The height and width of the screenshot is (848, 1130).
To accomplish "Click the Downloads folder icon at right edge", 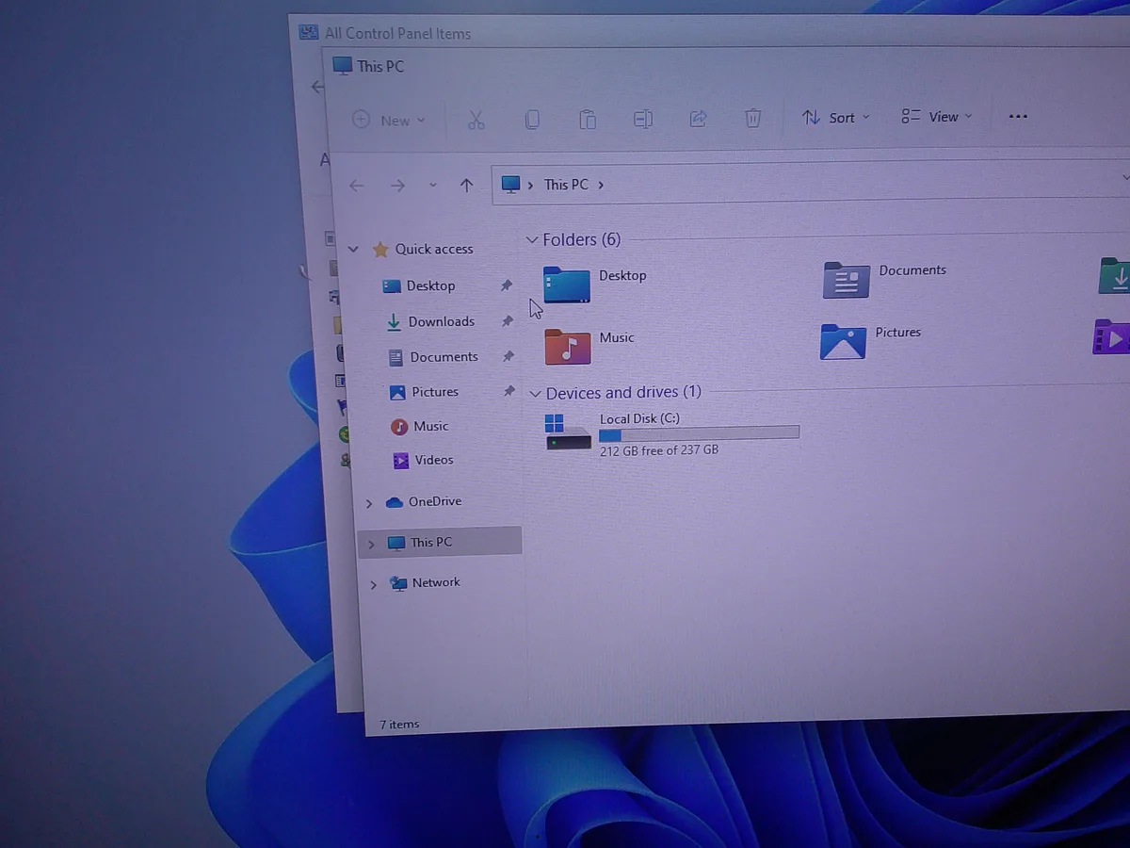I will click(1115, 276).
